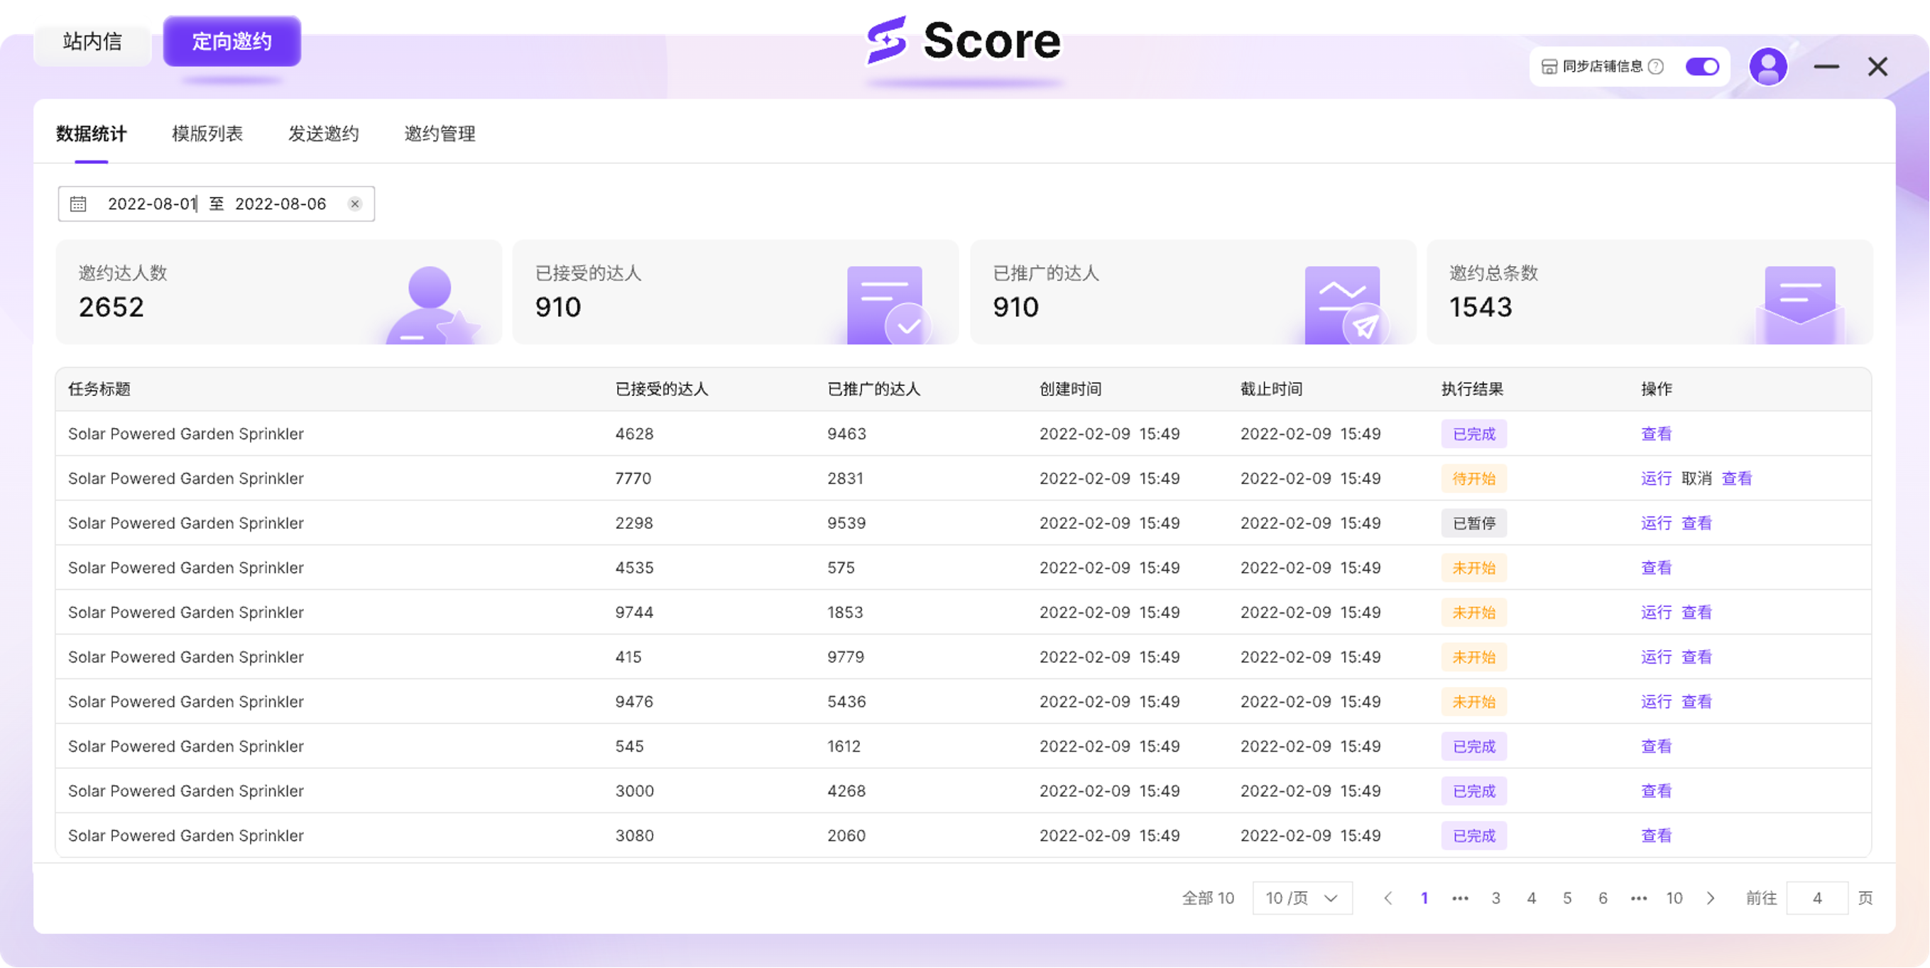Open the 邀约管理 tab
Image resolution: width=1930 pixels, height=968 pixels.
[439, 134]
